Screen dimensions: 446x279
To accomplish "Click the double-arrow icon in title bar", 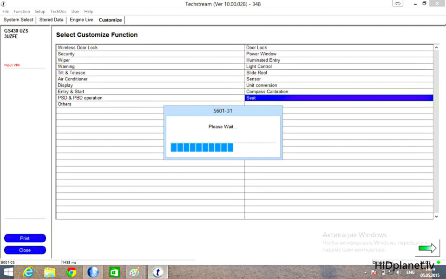I will pos(398,3).
